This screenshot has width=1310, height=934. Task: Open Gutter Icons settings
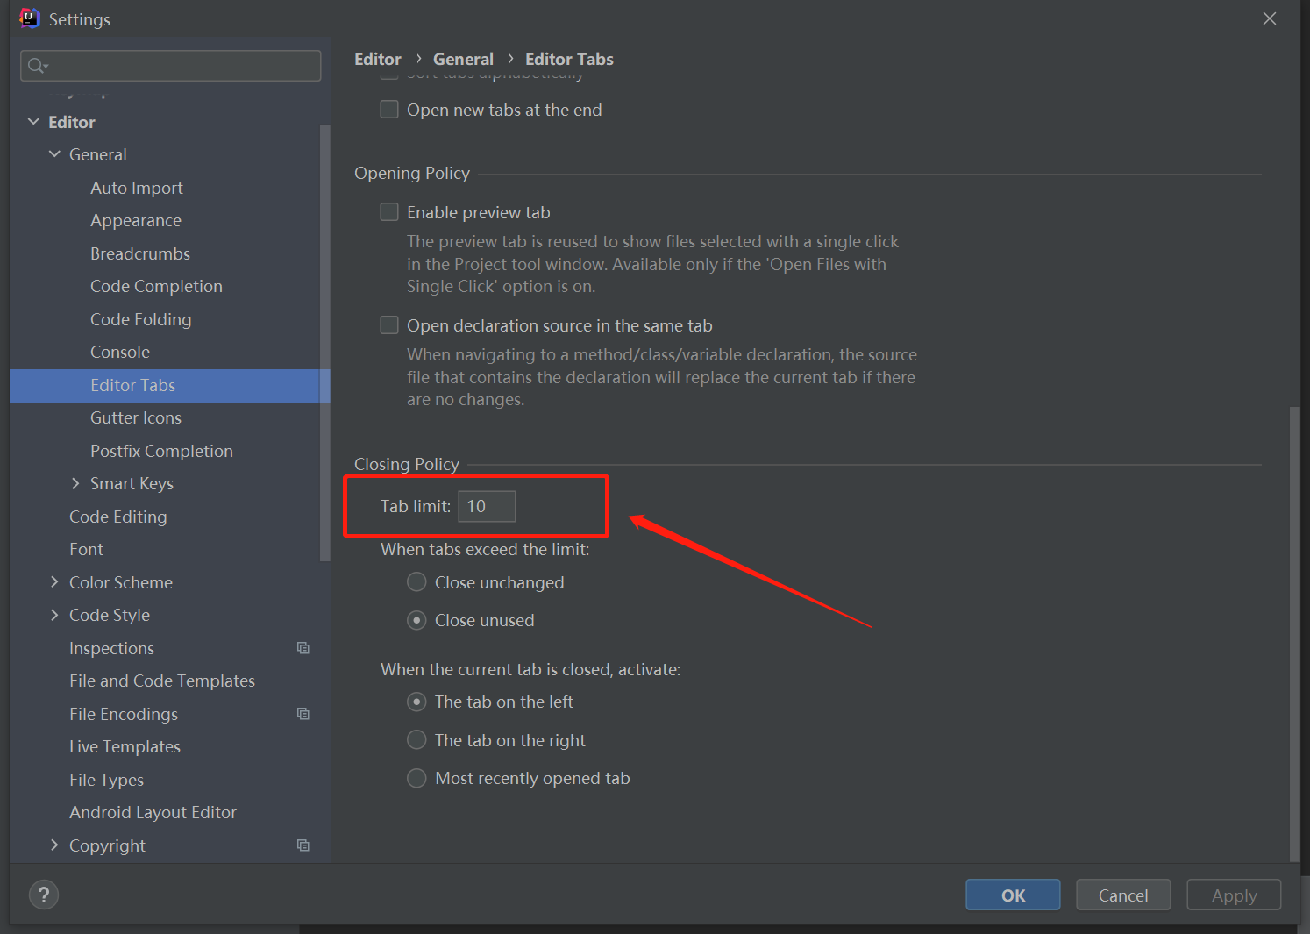tap(136, 417)
